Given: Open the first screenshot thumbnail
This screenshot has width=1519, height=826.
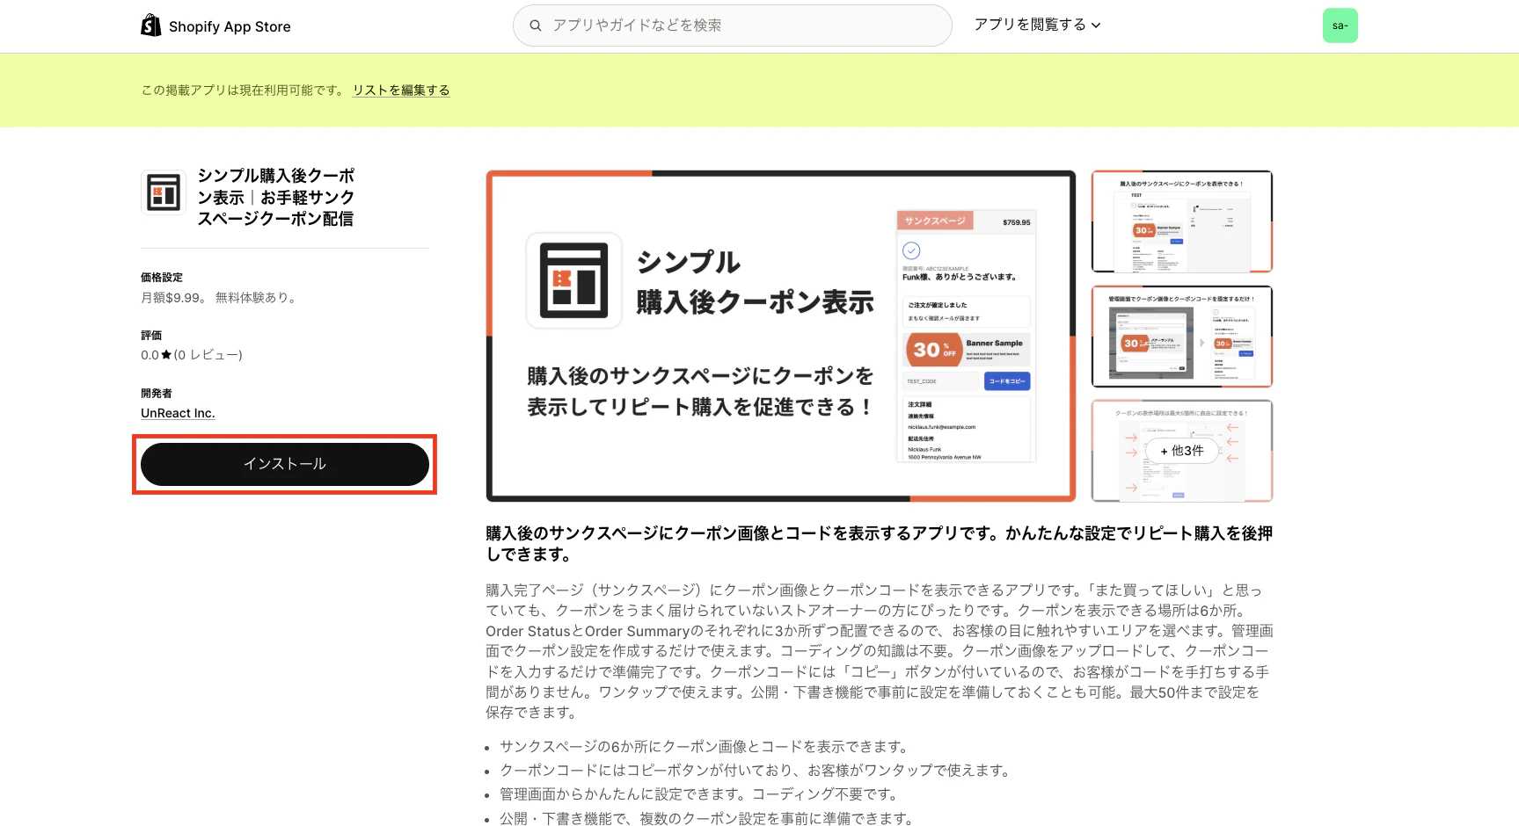Looking at the screenshot, I should (x=1181, y=221).
